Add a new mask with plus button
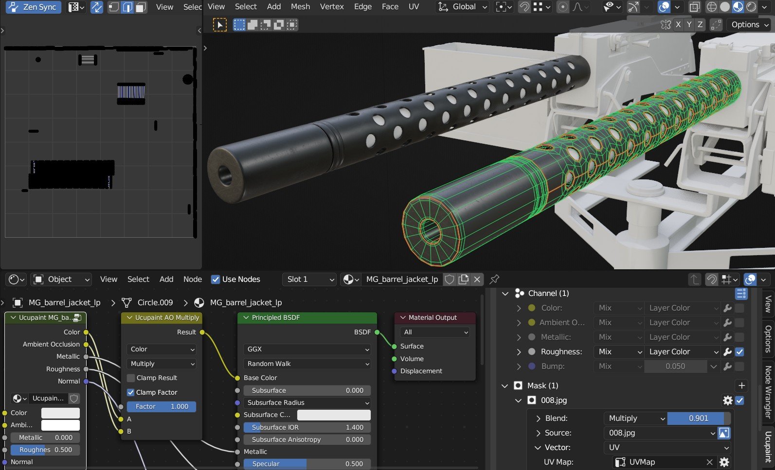The height and width of the screenshot is (470, 775). (741, 386)
